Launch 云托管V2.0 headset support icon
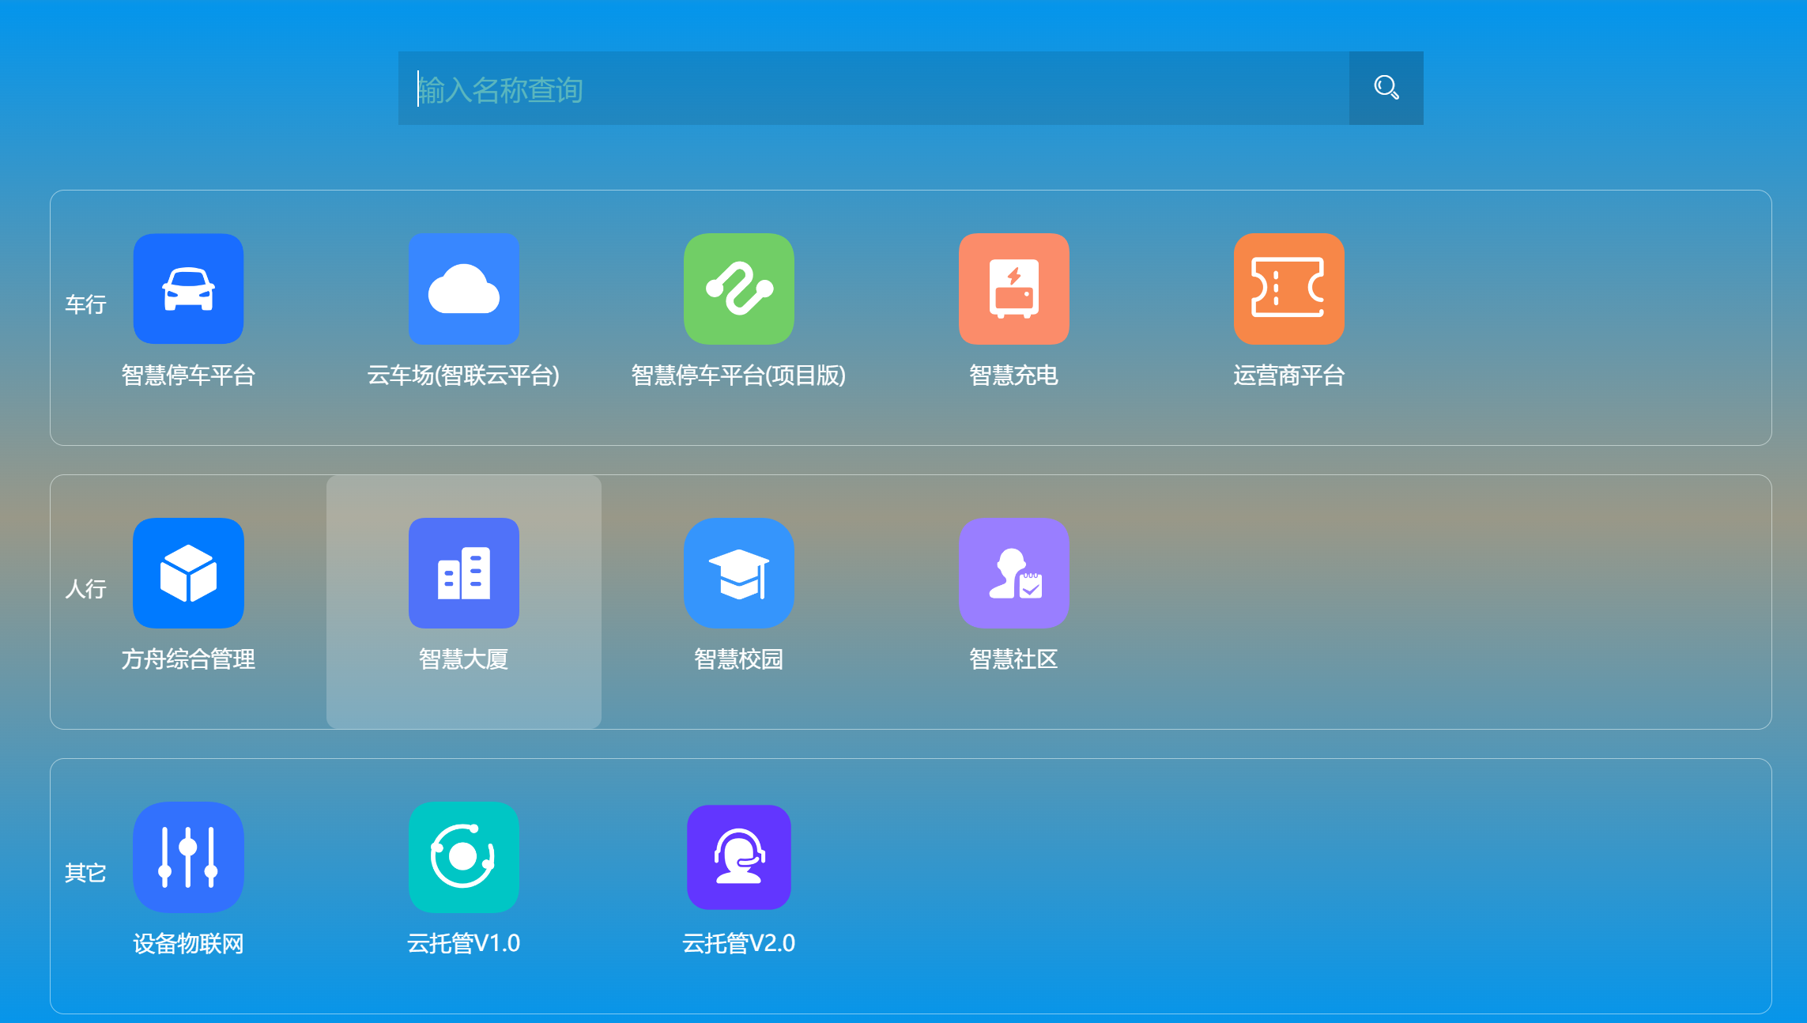The height and width of the screenshot is (1023, 1807). (x=738, y=857)
